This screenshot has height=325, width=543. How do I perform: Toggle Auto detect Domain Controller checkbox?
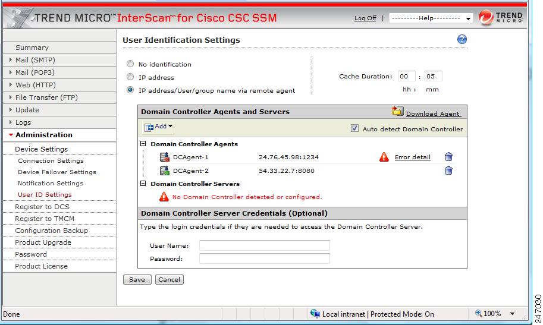click(354, 128)
